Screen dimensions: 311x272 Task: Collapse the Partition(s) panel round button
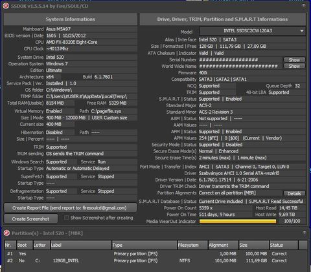[304, 233]
